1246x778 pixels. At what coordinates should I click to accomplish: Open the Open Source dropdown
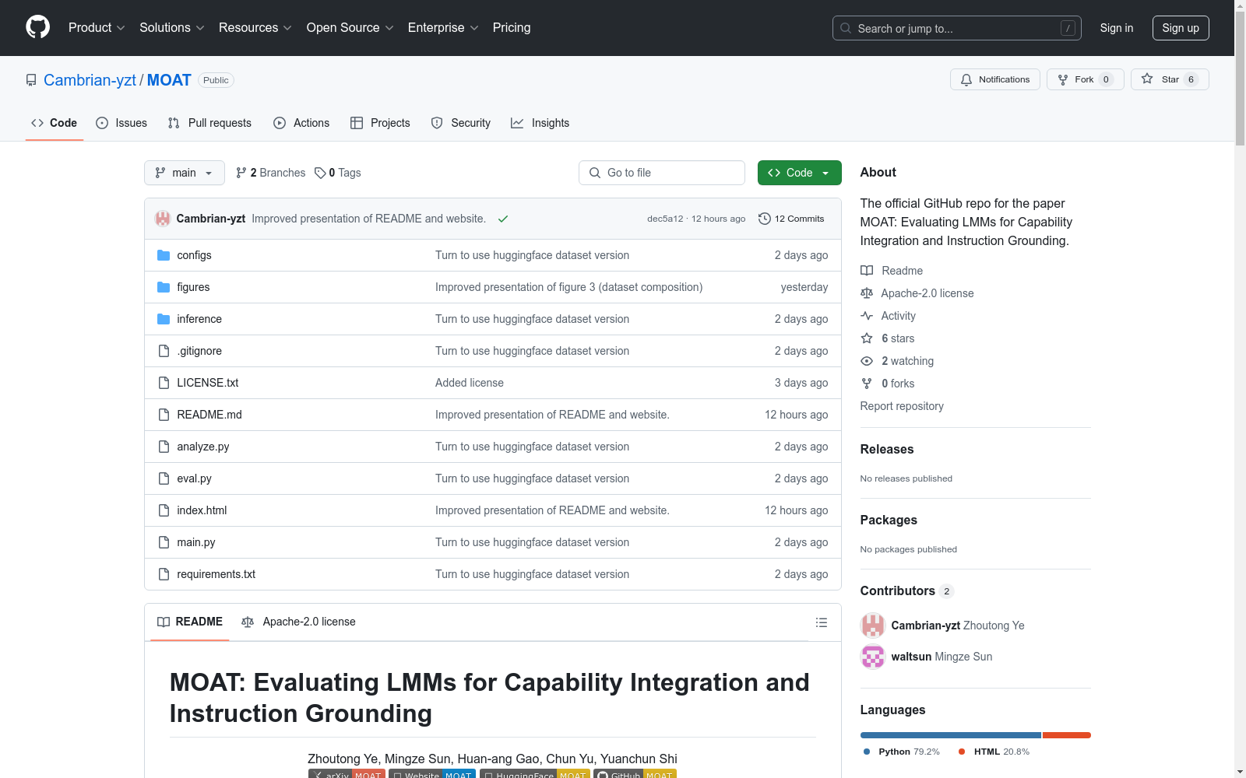pyautogui.click(x=350, y=28)
